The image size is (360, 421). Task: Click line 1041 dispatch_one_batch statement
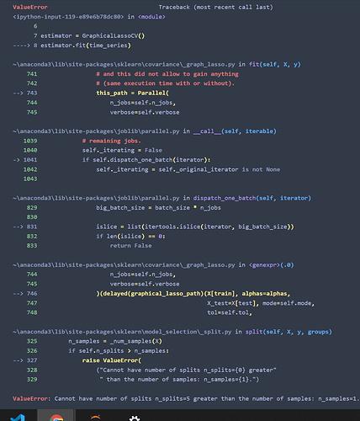point(146,160)
